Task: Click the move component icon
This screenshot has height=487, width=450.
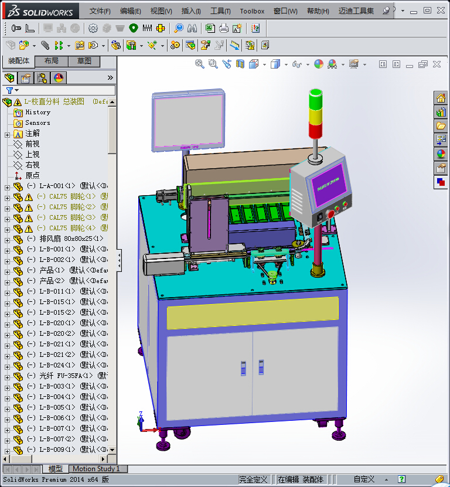Action: [x=93, y=45]
